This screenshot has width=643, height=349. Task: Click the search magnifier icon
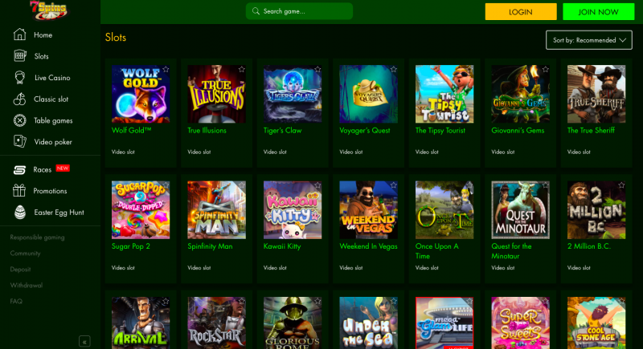pos(256,11)
